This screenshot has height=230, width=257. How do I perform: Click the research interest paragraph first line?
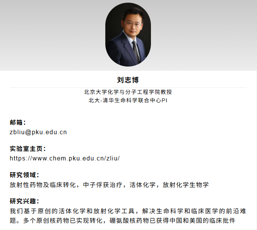pyautogui.click(x=128, y=211)
